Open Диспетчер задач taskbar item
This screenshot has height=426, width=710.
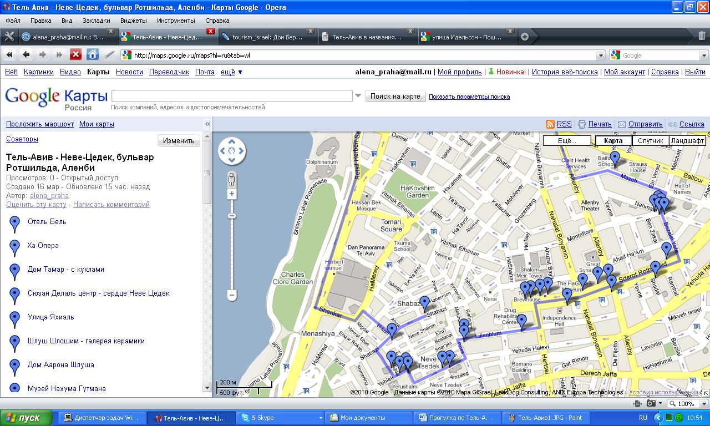point(103,418)
